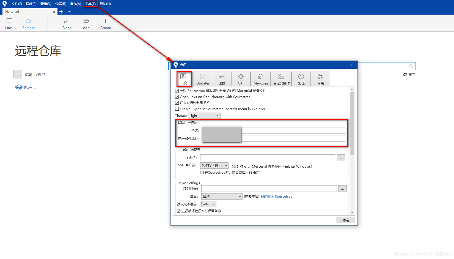Viewport: 454px width, 259px height.
Task: Click the 编辑账户 link
Action: coord(25,88)
